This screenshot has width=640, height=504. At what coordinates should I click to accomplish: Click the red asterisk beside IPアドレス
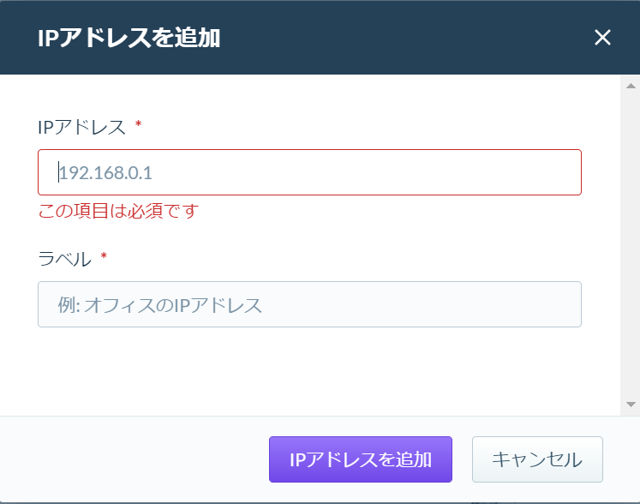[139, 124]
